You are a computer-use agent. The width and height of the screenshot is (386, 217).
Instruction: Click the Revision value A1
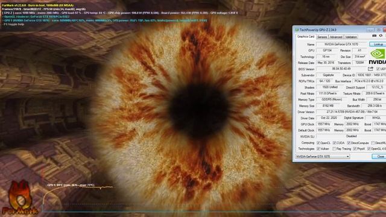point(359,51)
